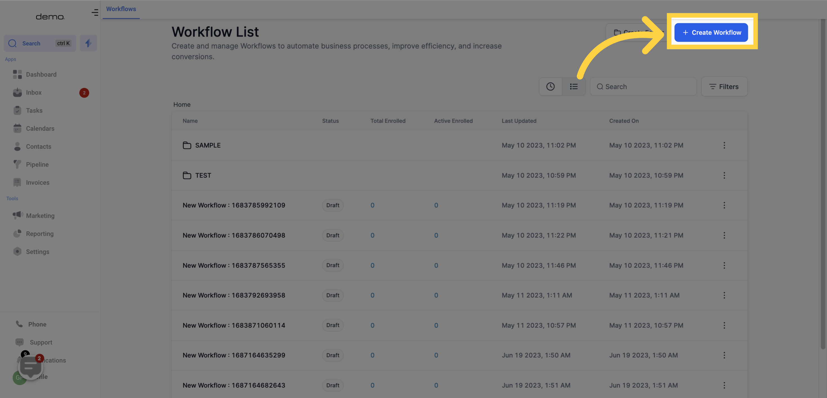Open Invoices in the sidebar
827x398 pixels.
[x=37, y=182]
